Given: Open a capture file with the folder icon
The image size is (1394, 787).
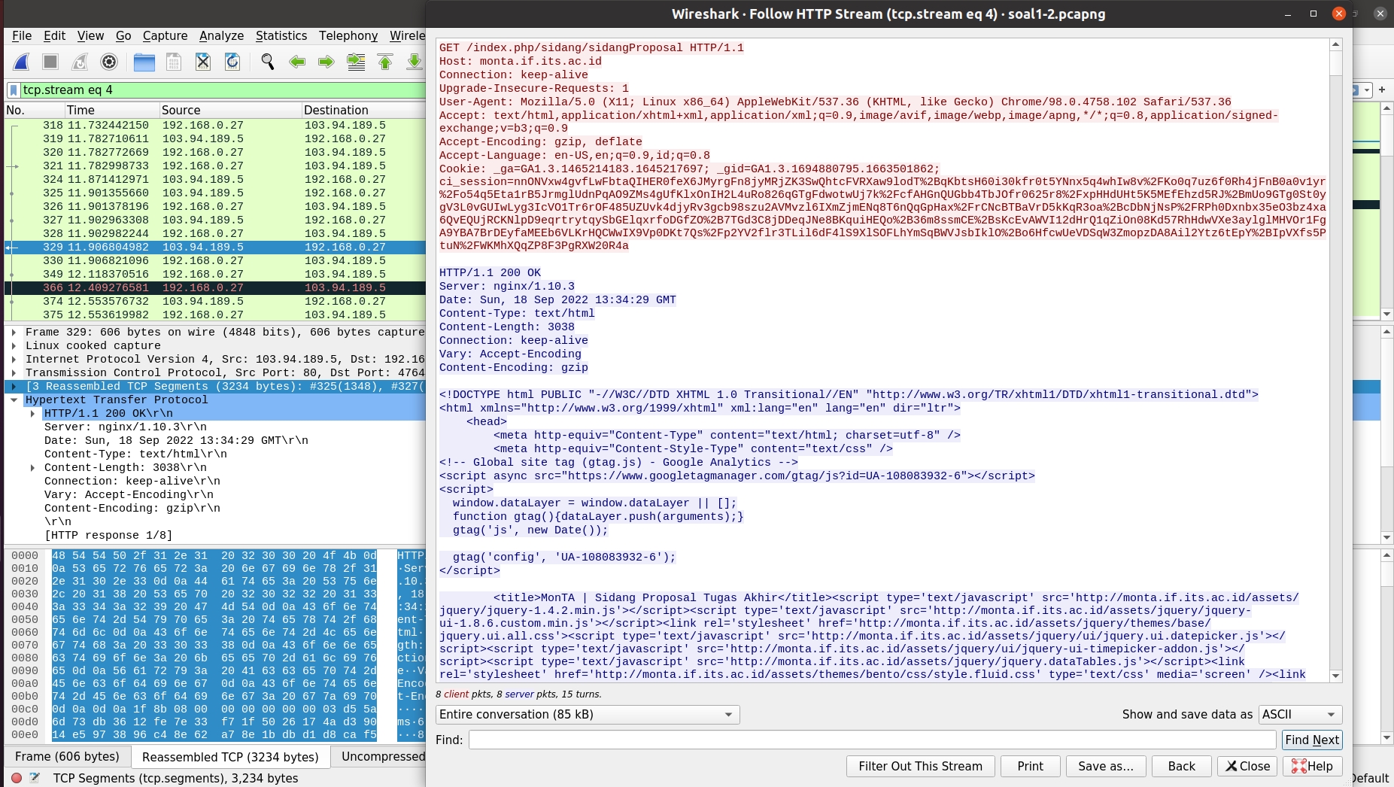Looking at the screenshot, I should pos(144,62).
